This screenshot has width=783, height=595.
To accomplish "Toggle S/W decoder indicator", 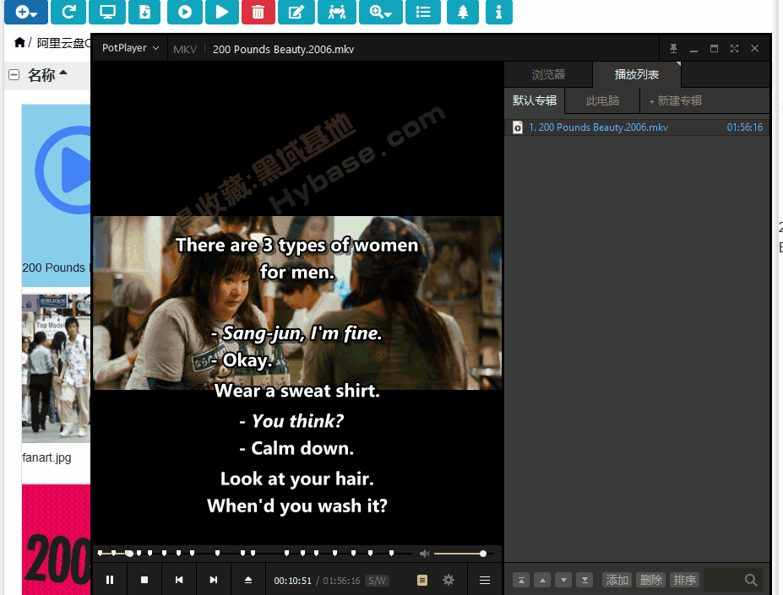I will click(x=377, y=581).
